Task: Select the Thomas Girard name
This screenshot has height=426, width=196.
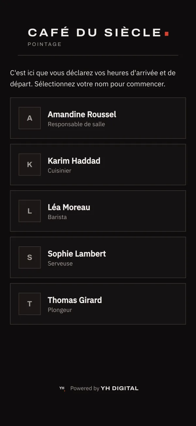Action: click(75, 300)
